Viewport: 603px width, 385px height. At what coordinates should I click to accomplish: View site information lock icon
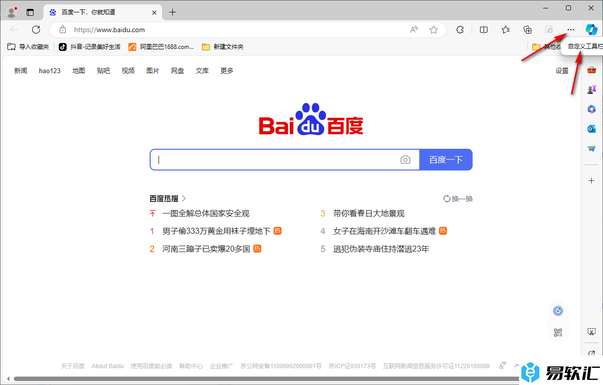pos(63,30)
